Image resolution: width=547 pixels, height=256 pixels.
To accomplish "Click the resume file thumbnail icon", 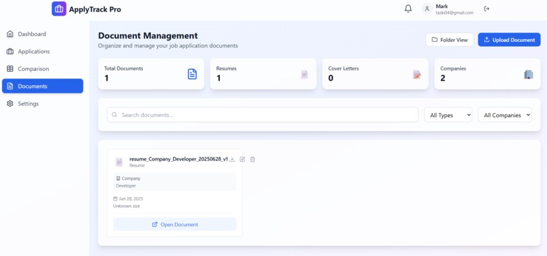I will [x=119, y=162].
